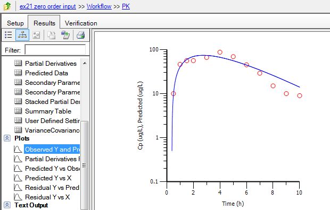The width and height of the screenshot is (330, 210).
Task: Select Predicted Y vs Observed plot
Action: pyautogui.click(x=52, y=169)
